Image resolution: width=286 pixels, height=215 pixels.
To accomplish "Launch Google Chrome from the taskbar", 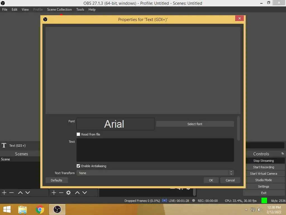I will click(40, 209).
